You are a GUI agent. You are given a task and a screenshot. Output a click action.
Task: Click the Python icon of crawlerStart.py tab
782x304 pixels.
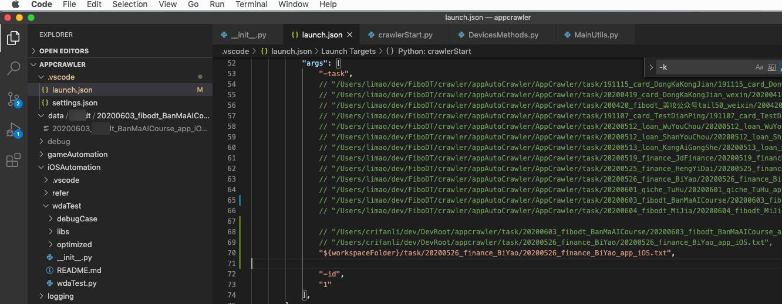pyautogui.click(x=371, y=35)
